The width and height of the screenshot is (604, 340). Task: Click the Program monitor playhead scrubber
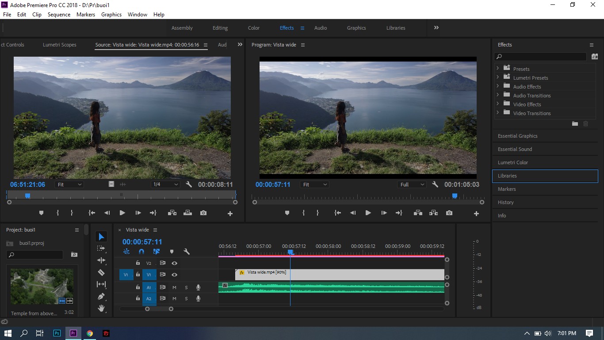click(455, 196)
